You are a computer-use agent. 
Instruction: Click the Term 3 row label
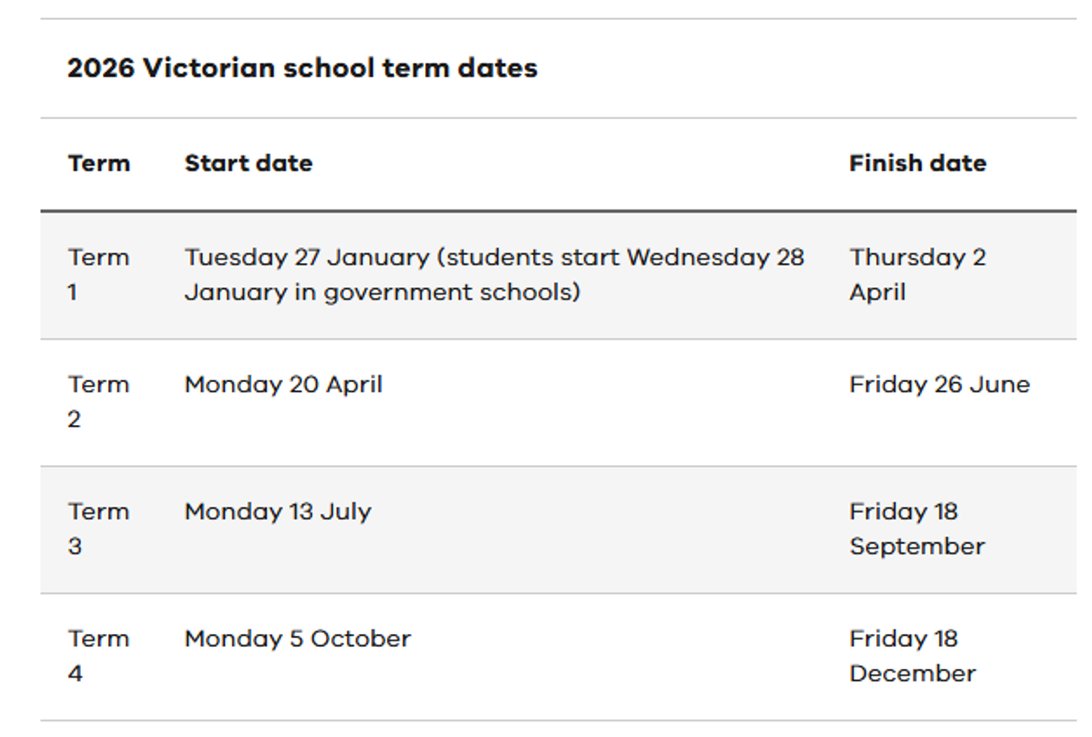(x=98, y=529)
